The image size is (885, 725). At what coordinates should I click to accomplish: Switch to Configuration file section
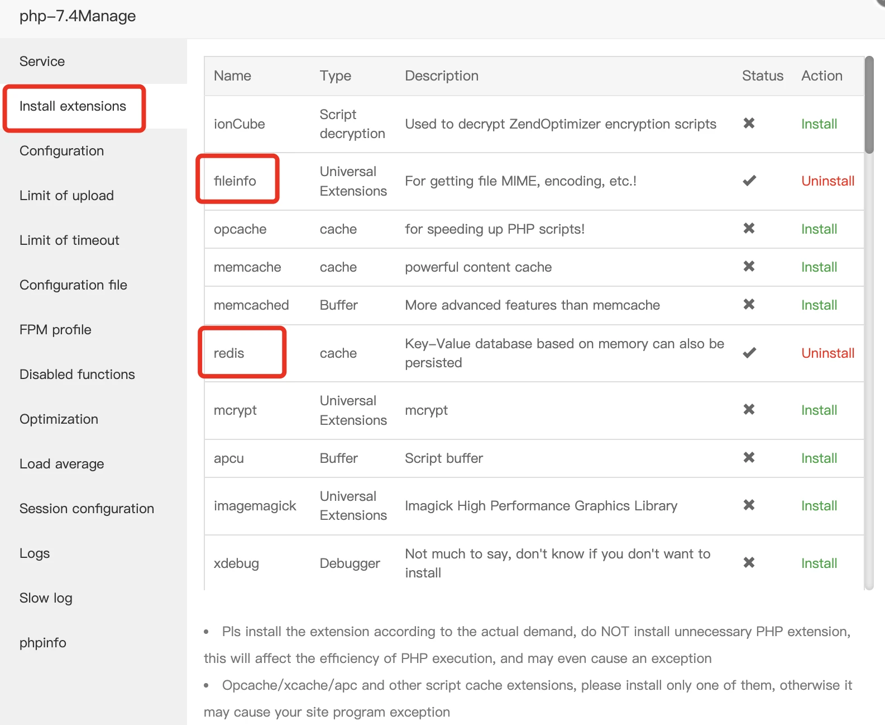(73, 285)
